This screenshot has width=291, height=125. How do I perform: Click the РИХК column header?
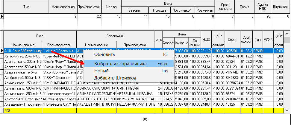coord(268,40)
